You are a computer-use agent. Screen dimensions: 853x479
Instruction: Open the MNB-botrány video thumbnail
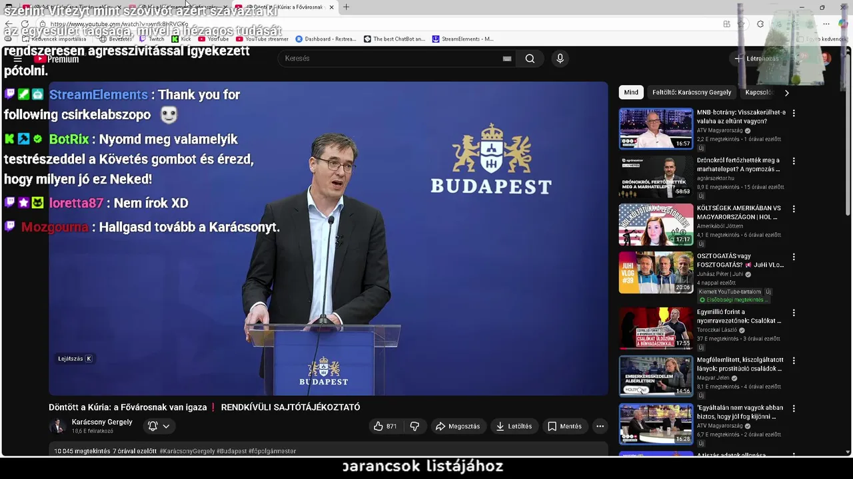pyautogui.click(x=656, y=129)
